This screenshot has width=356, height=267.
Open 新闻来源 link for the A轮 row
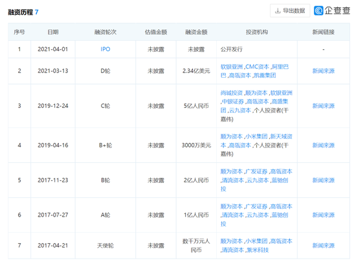(323, 215)
